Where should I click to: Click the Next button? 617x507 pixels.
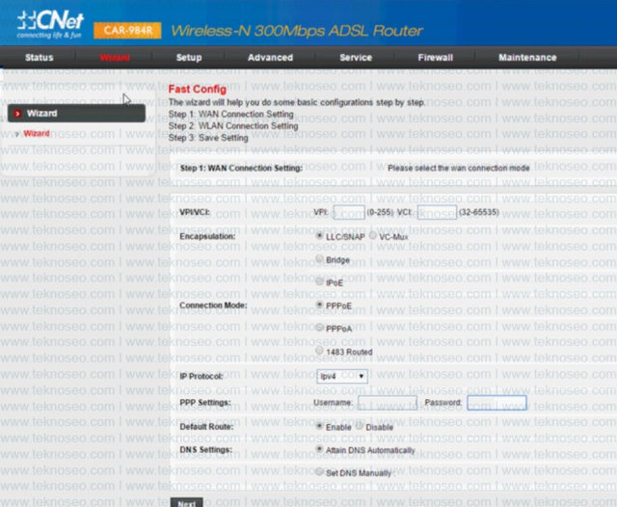click(186, 502)
